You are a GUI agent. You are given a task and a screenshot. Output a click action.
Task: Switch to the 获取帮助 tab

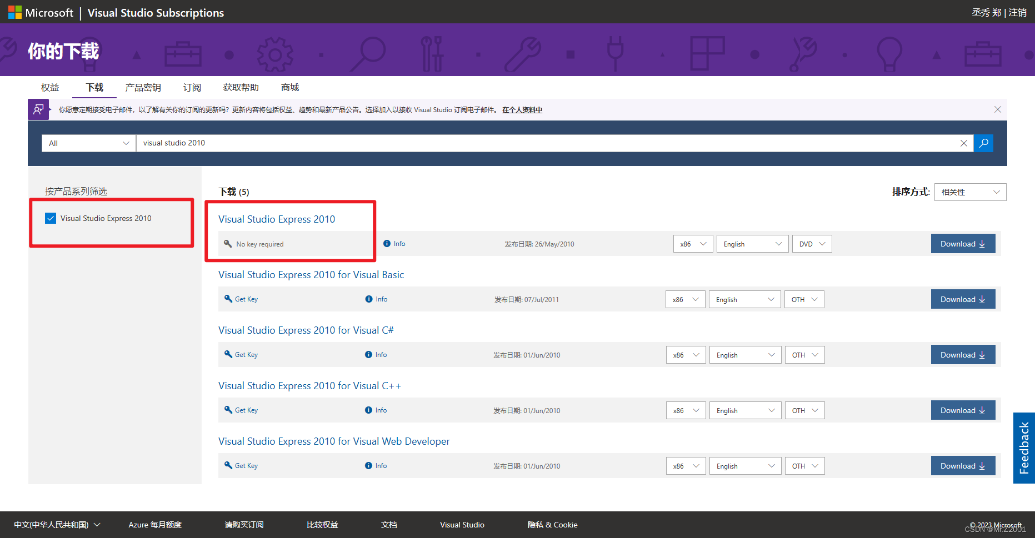tap(241, 87)
